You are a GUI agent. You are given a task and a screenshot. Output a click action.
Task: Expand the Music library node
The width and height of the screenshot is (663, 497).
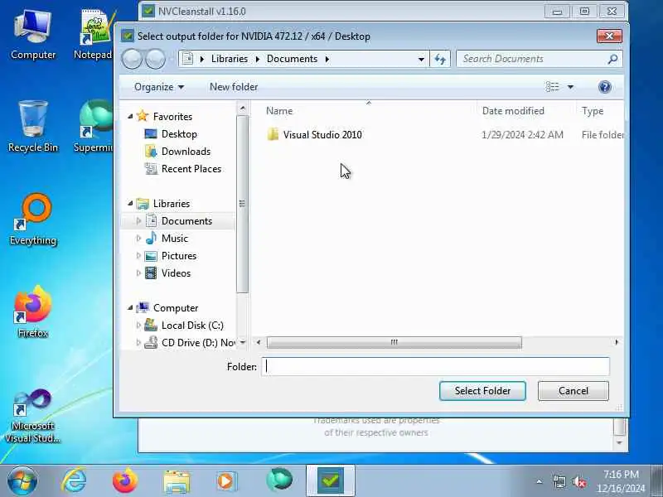[138, 239]
